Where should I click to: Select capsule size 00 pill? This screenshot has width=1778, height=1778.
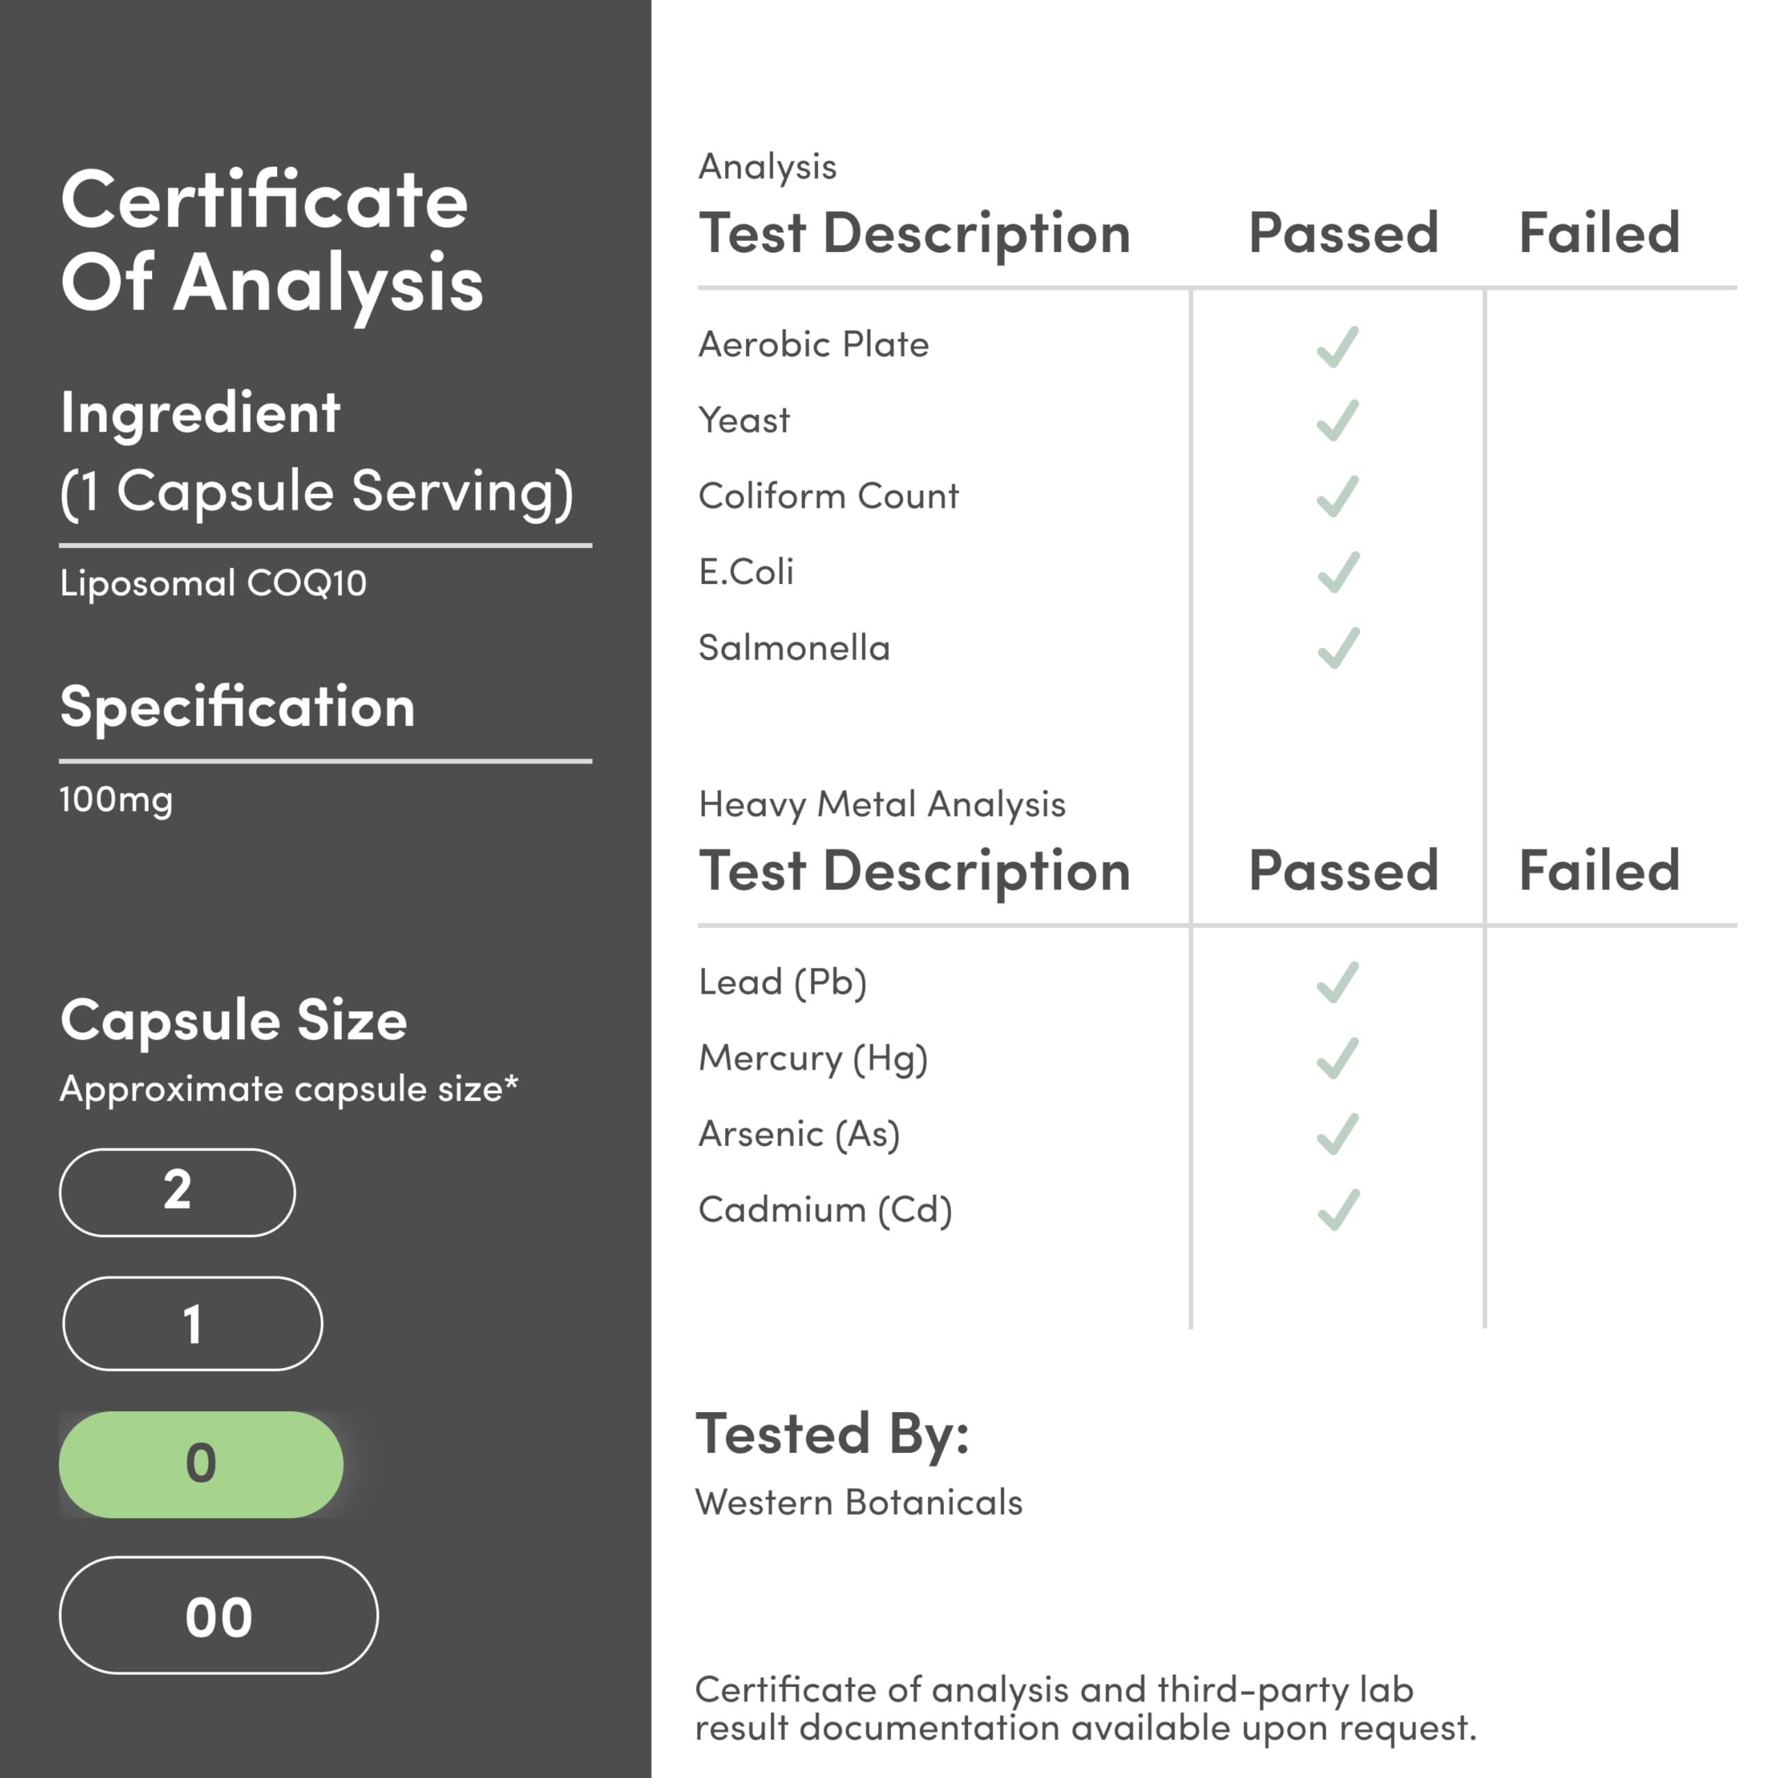pos(219,1615)
